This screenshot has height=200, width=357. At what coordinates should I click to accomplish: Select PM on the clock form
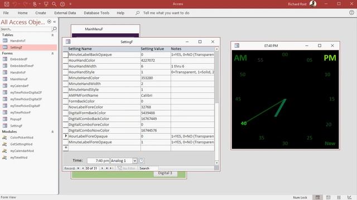tap(330, 58)
